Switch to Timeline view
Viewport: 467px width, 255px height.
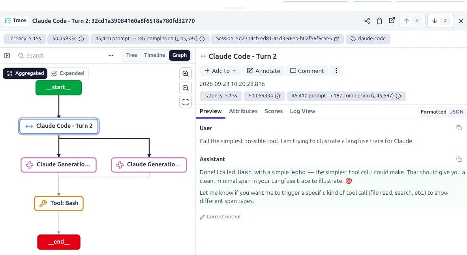154,55
